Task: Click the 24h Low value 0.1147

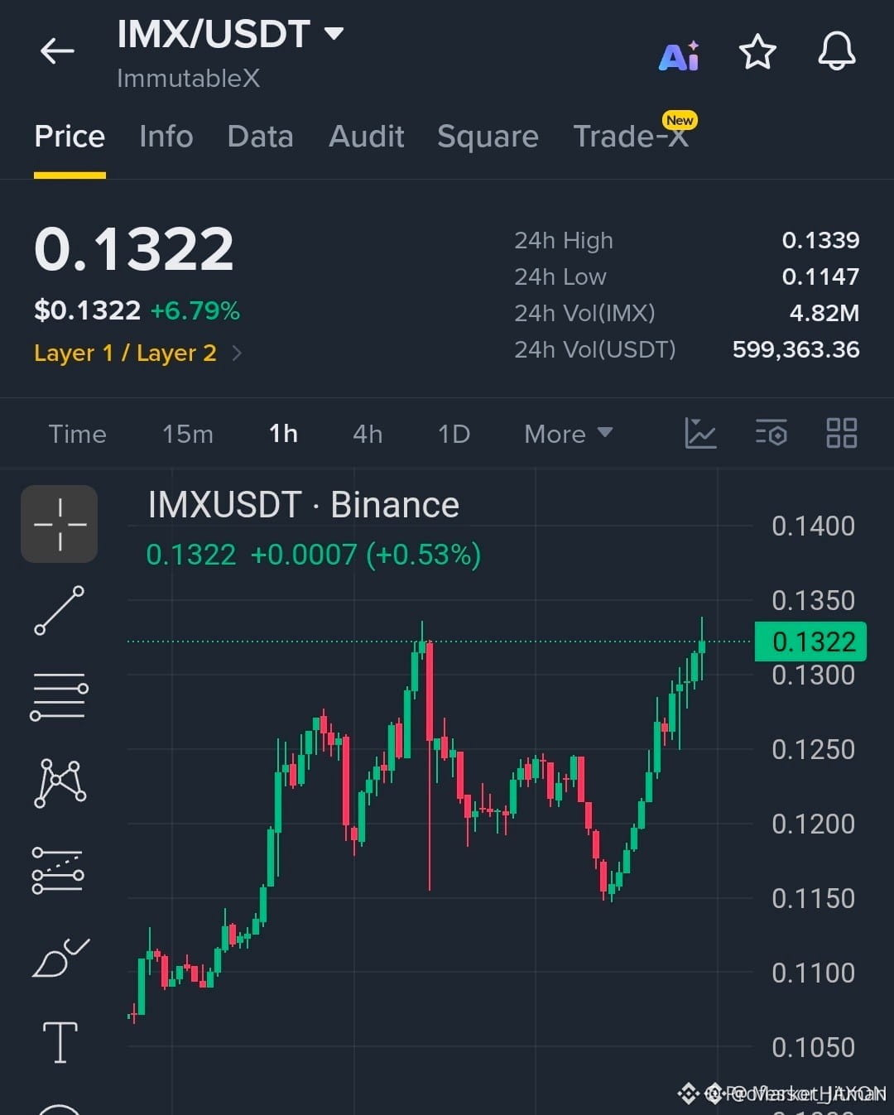Action: pos(820,276)
